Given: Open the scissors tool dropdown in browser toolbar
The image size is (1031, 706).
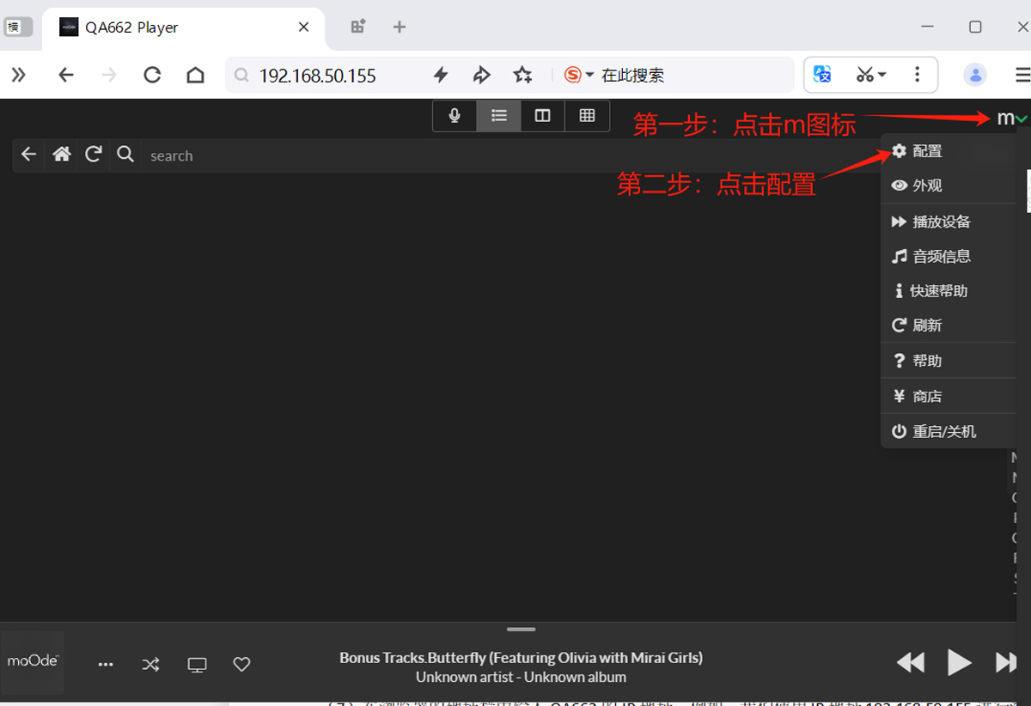Looking at the screenshot, I should [x=871, y=76].
